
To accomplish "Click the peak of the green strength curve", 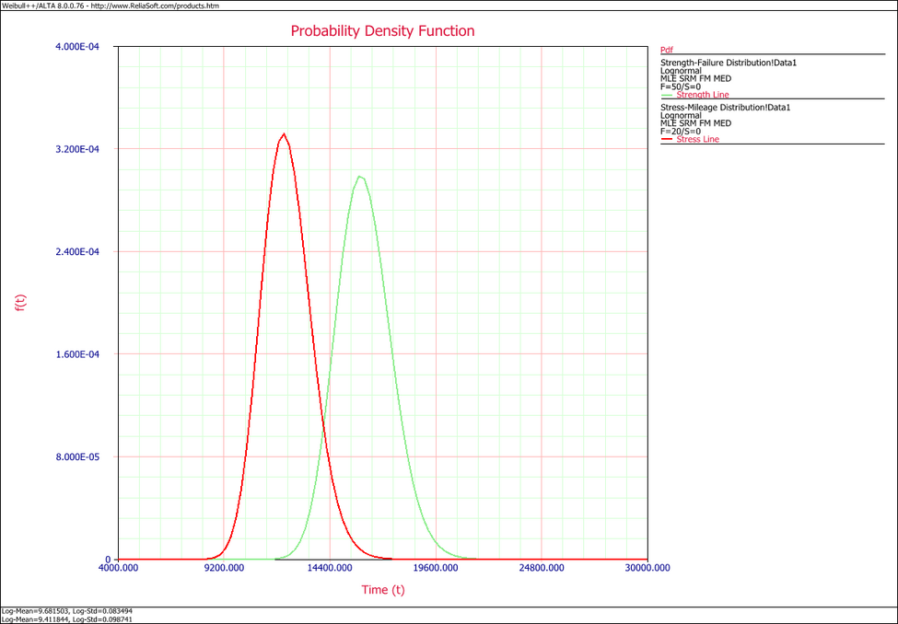I will 359,177.
